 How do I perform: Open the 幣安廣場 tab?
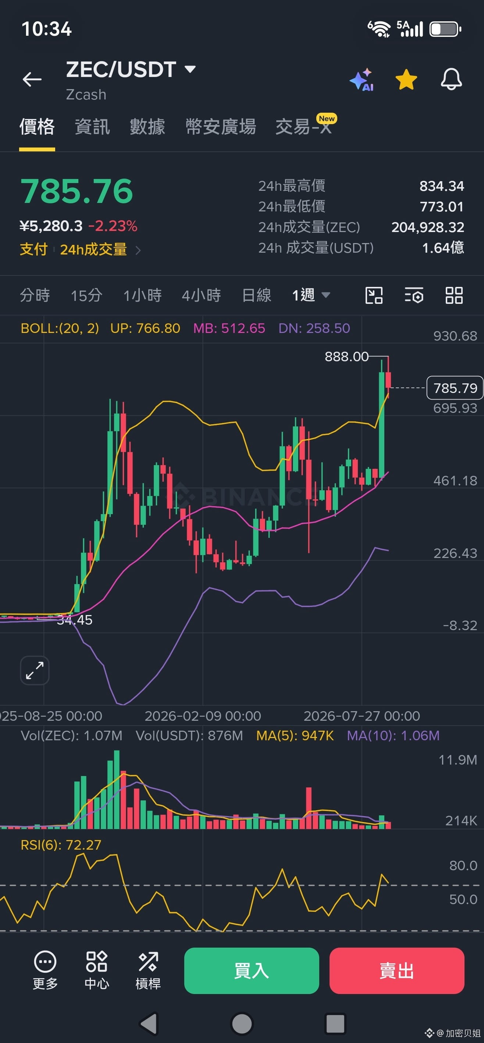[220, 127]
